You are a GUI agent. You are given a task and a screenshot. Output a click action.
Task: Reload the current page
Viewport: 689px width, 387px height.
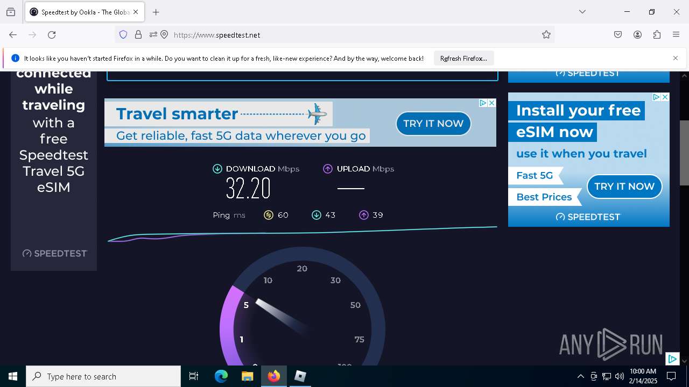click(x=52, y=35)
